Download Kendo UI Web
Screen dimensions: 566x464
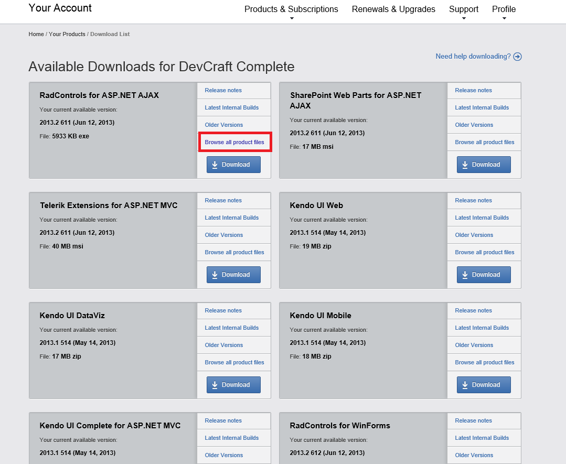click(484, 275)
